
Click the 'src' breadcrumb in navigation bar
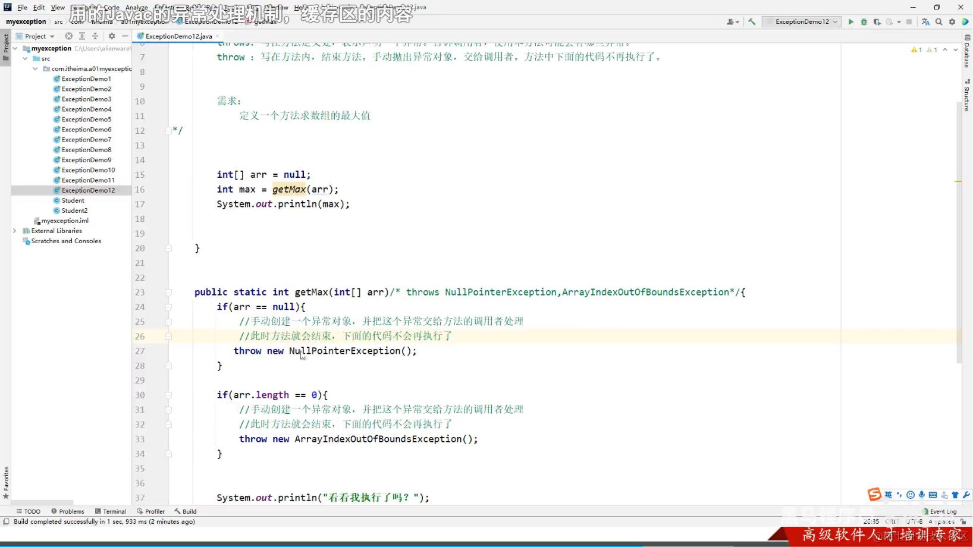(x=58, y=22)
